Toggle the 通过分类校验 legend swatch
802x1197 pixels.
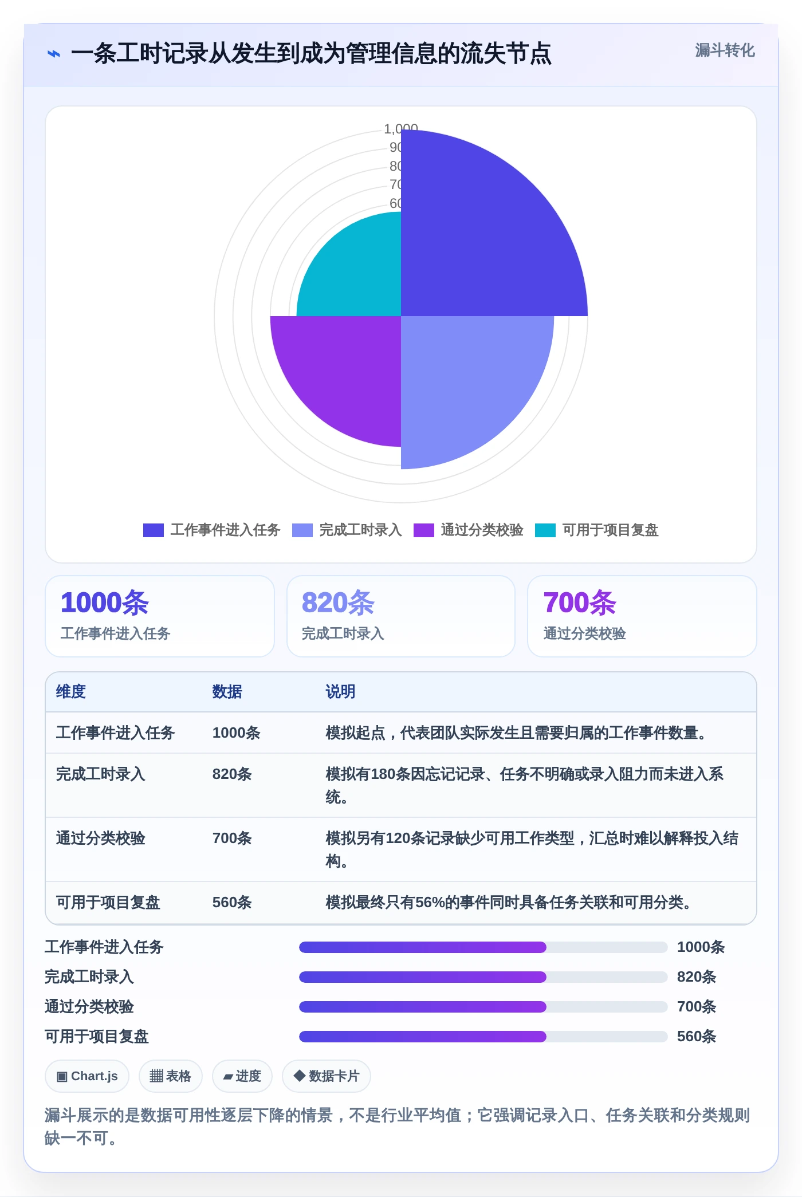424,530
